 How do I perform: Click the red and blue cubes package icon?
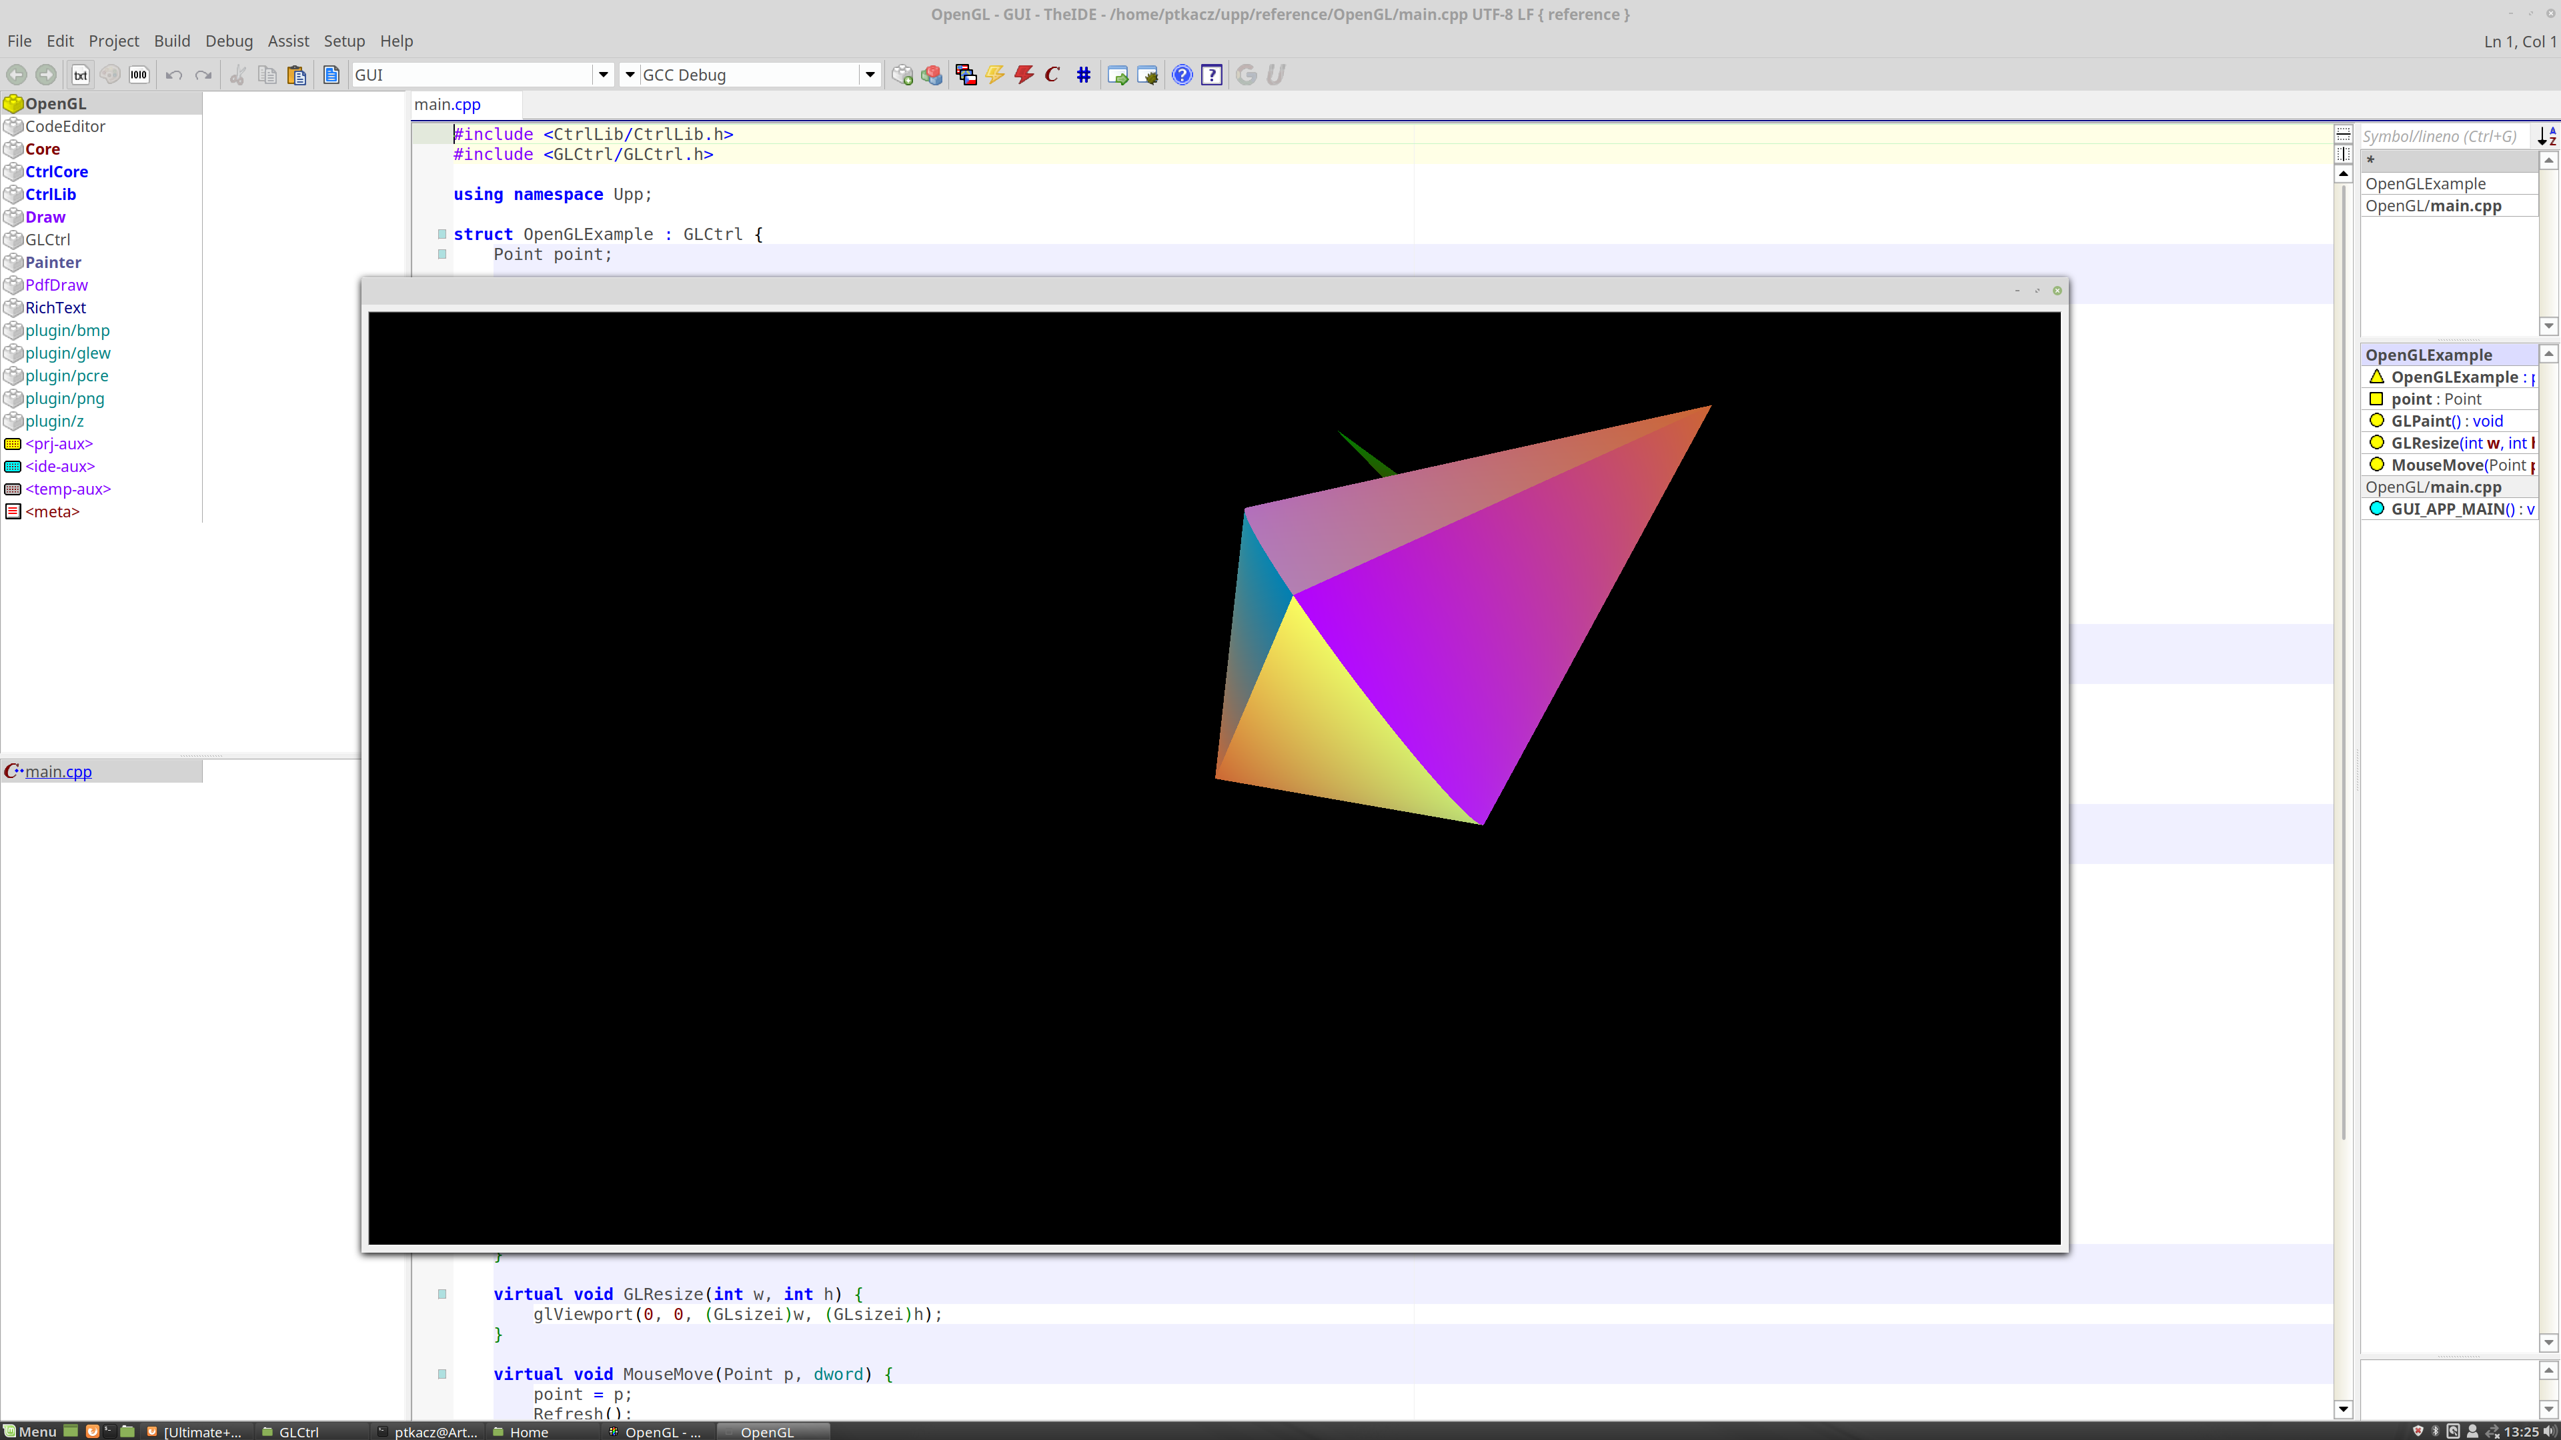[x=932, y=75]
